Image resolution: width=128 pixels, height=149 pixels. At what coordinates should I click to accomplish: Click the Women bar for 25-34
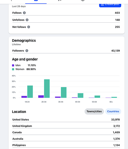point(47,89)
